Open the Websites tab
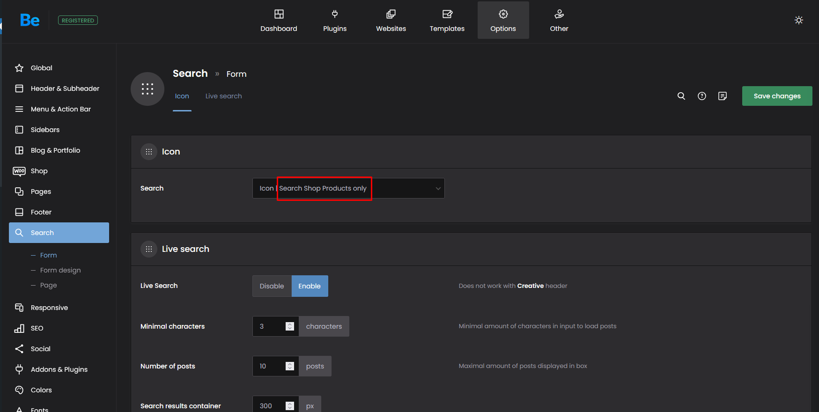This screenshot has height=412, width=819. click(x=391, y=21)
